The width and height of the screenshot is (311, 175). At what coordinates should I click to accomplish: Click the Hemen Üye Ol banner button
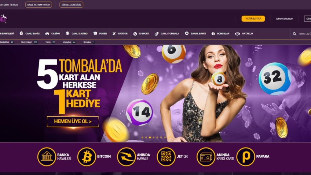click(73, 121)
